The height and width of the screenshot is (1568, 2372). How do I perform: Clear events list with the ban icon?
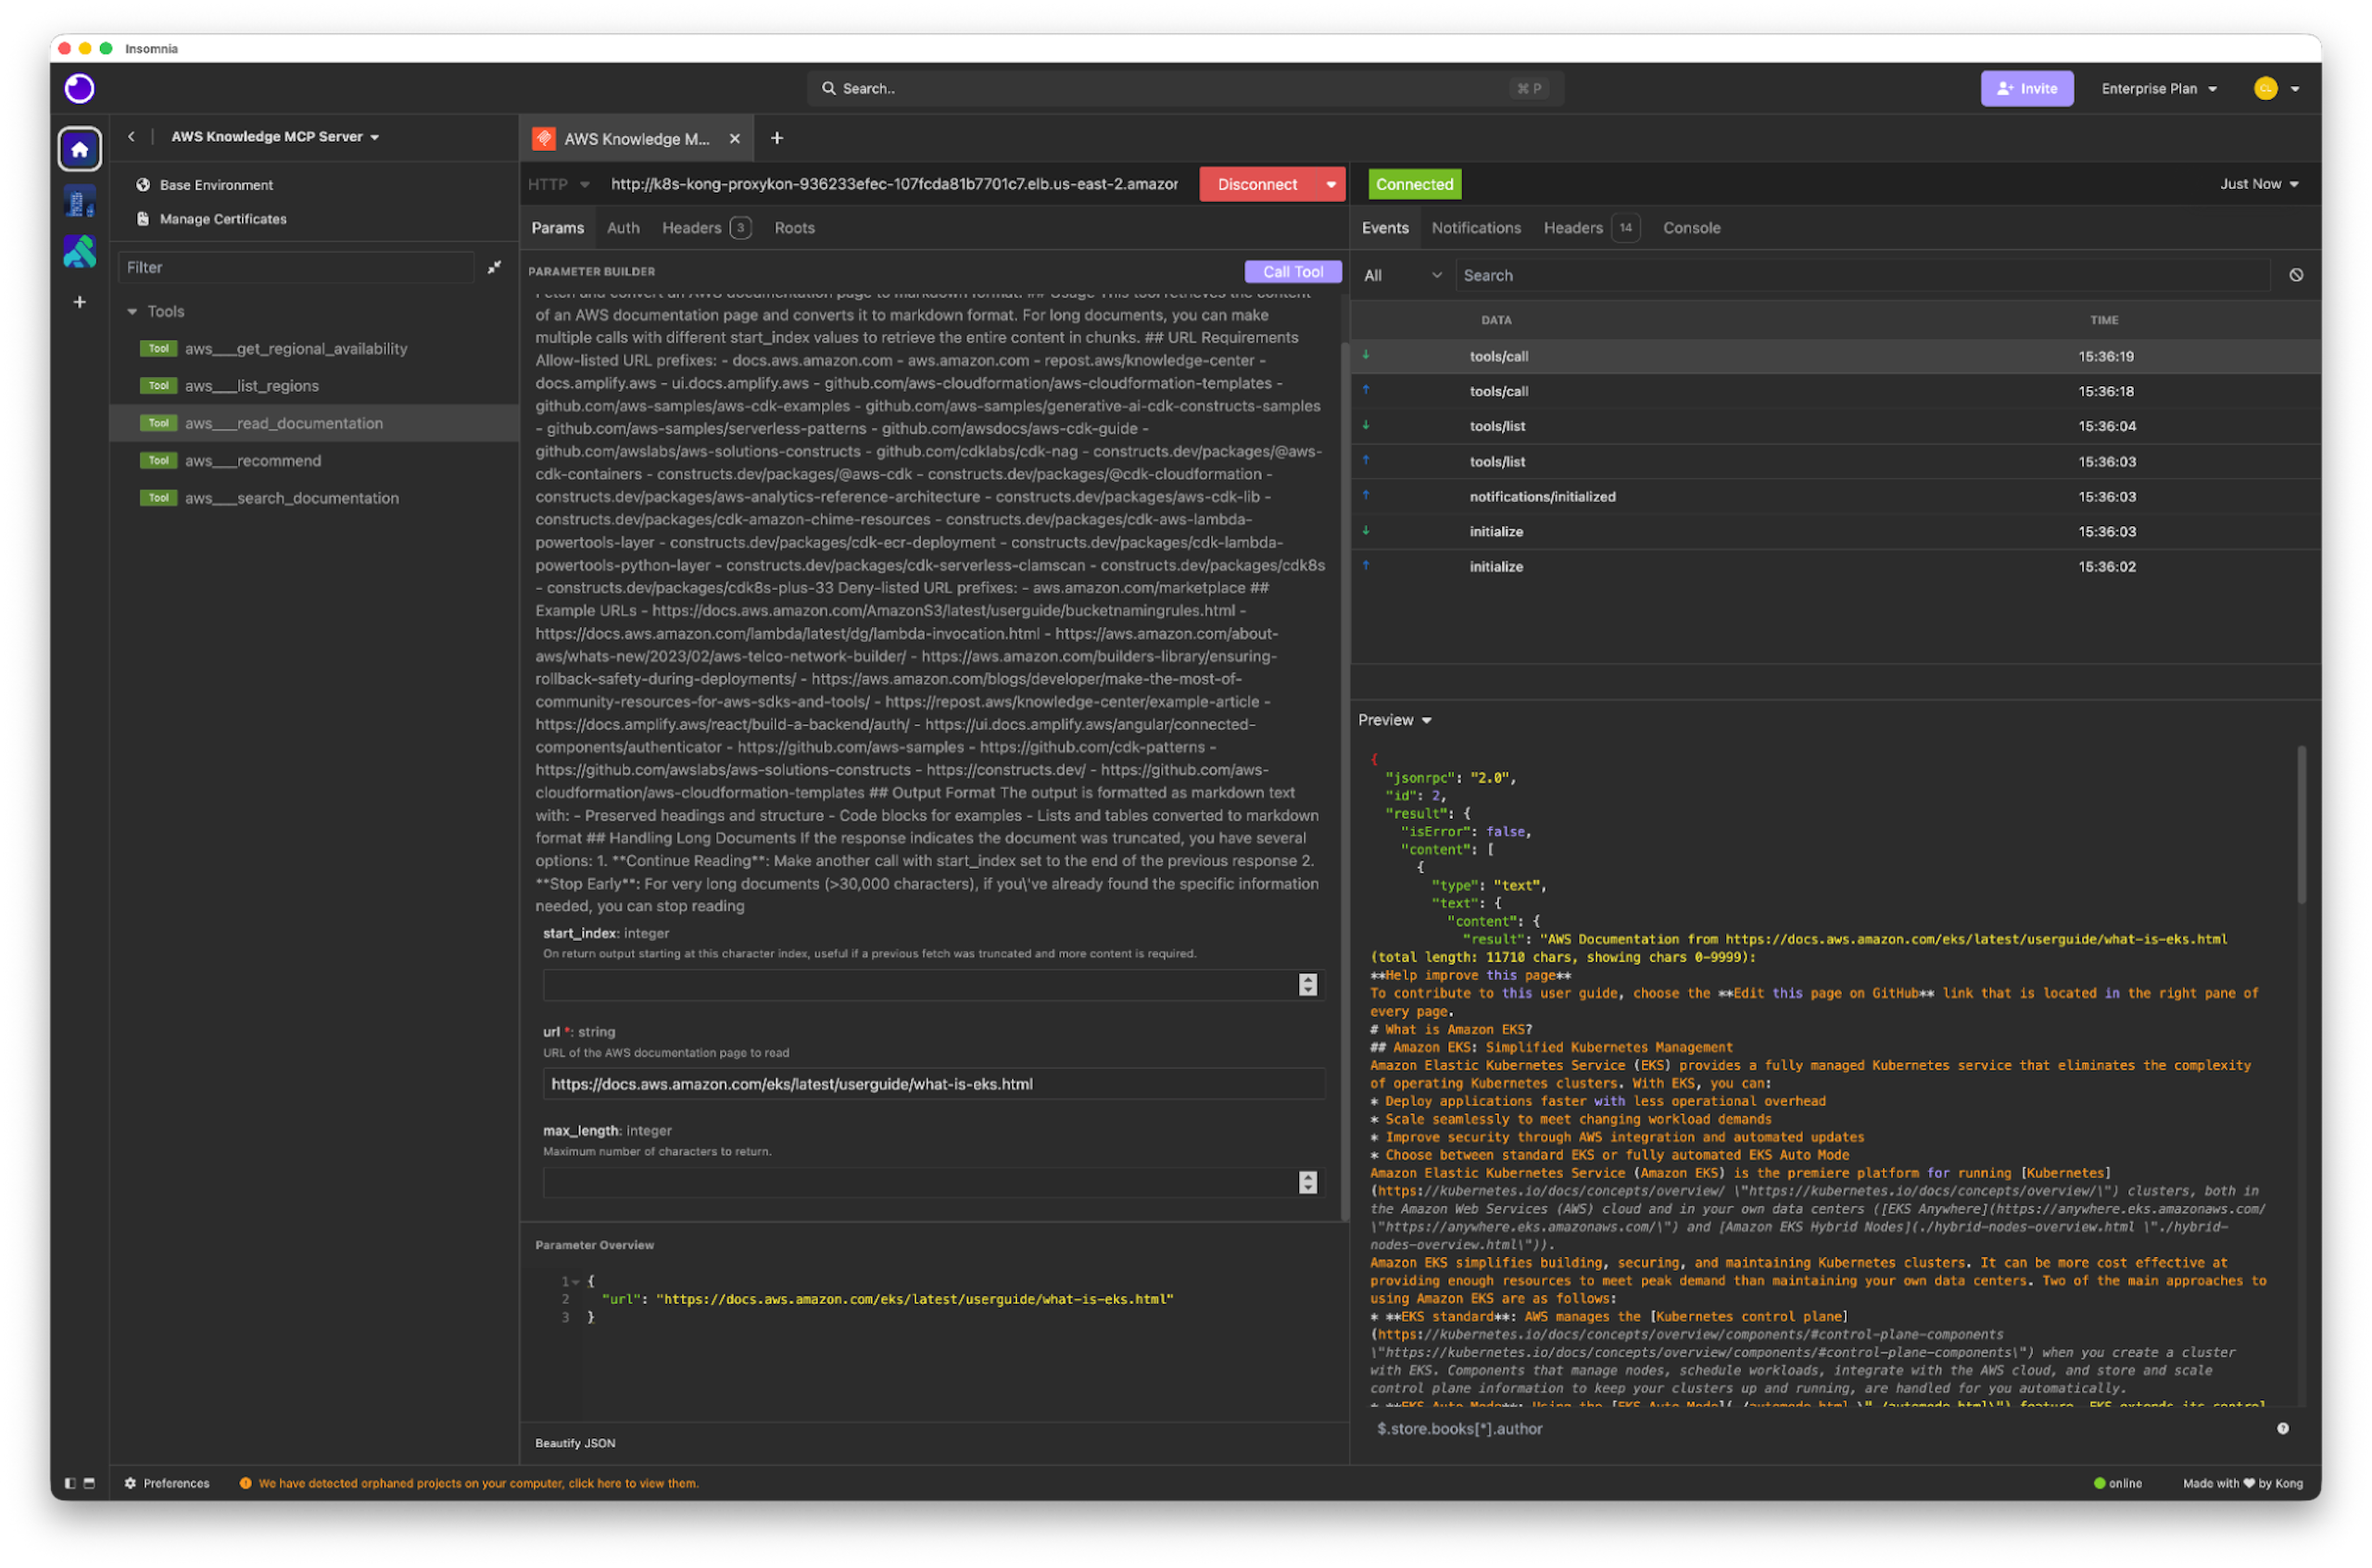[2295, 275]
